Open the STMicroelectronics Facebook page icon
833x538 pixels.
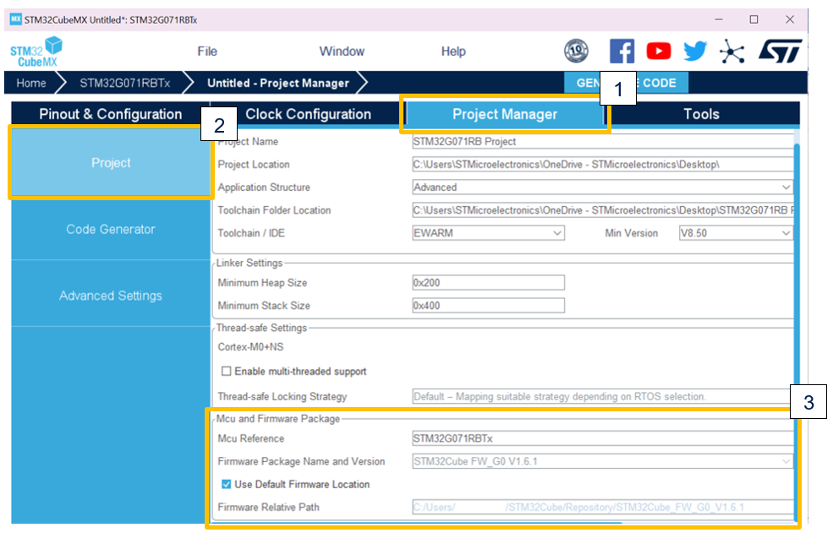tap(622, 51)
